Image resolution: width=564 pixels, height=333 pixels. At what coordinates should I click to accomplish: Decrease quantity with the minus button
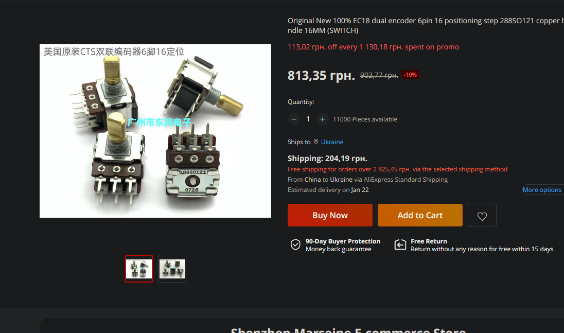294,119
